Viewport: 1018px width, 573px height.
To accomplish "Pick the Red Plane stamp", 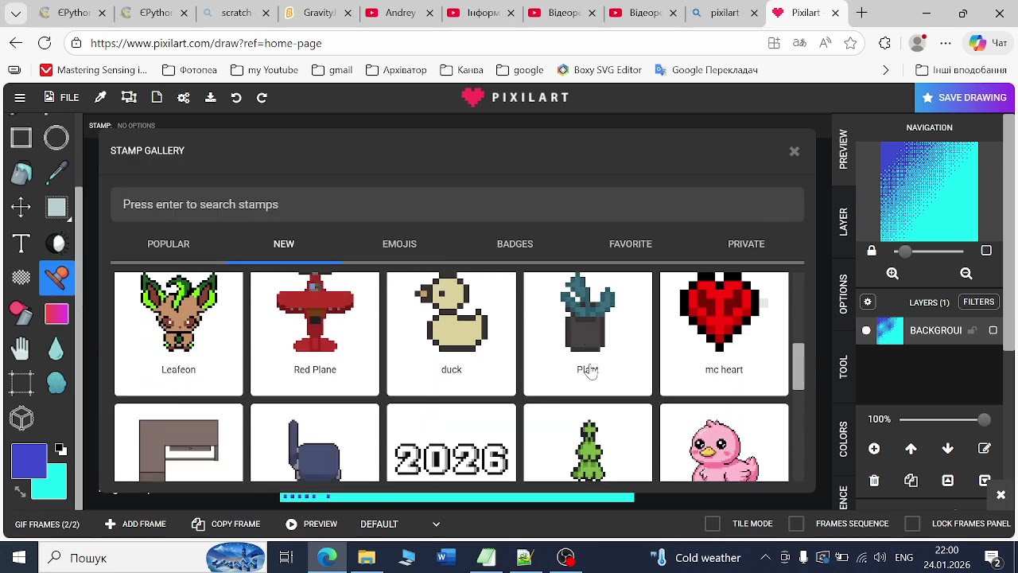I will pyautogui.click(x=315, y=333).
